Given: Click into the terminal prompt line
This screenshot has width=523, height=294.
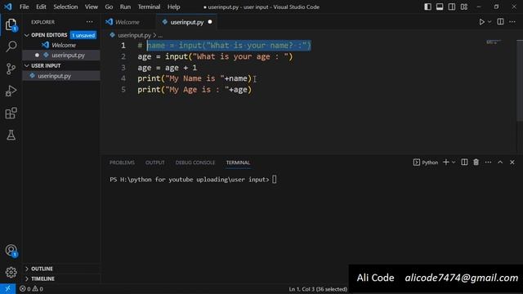Looking at the screenshot, I should (x=193, y=180).
